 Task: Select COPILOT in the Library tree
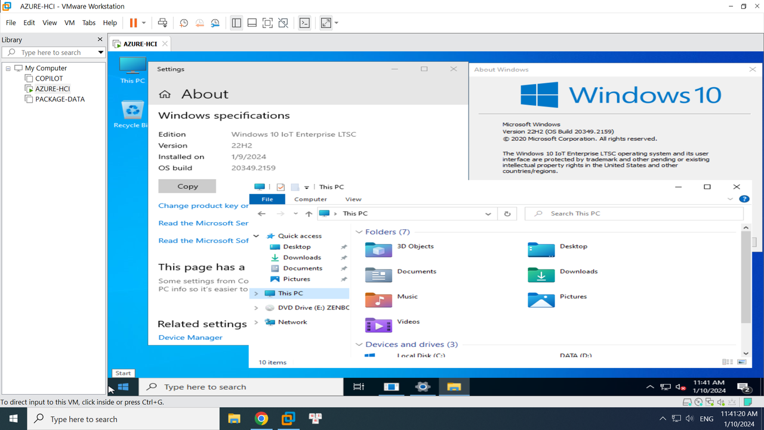[x=49, y=78]
